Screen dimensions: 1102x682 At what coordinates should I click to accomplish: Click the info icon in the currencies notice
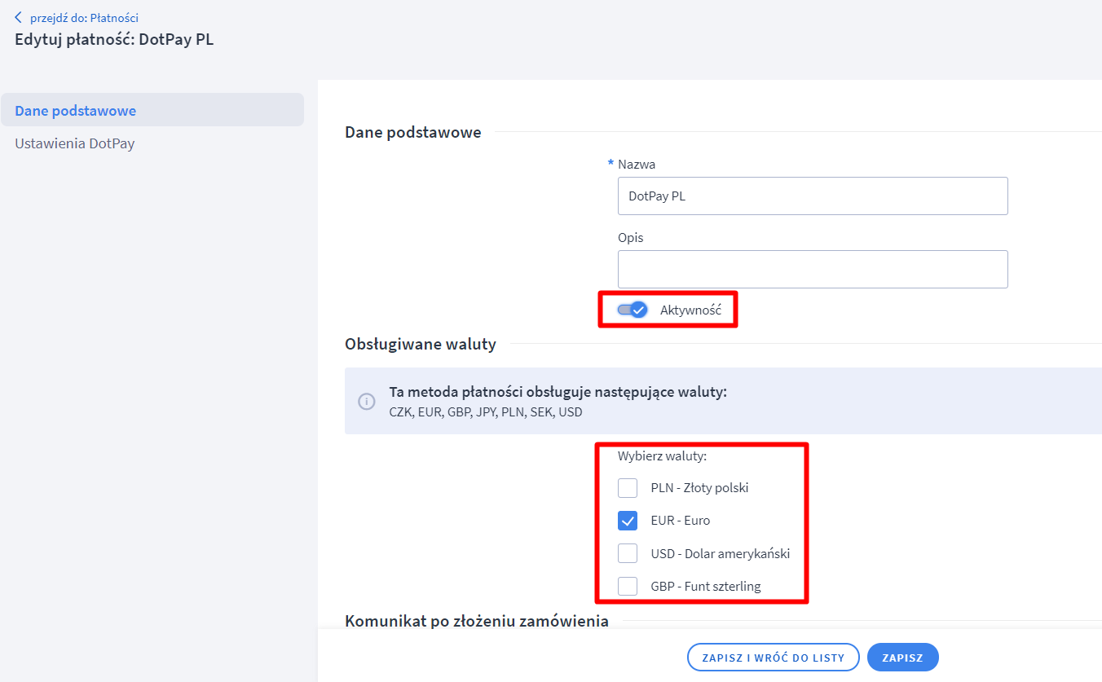pos(367,401)
